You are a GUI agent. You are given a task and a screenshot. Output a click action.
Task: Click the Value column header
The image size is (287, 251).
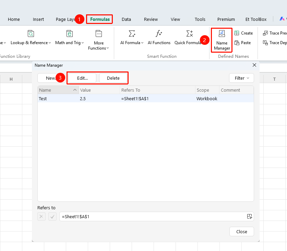point(99,90)
